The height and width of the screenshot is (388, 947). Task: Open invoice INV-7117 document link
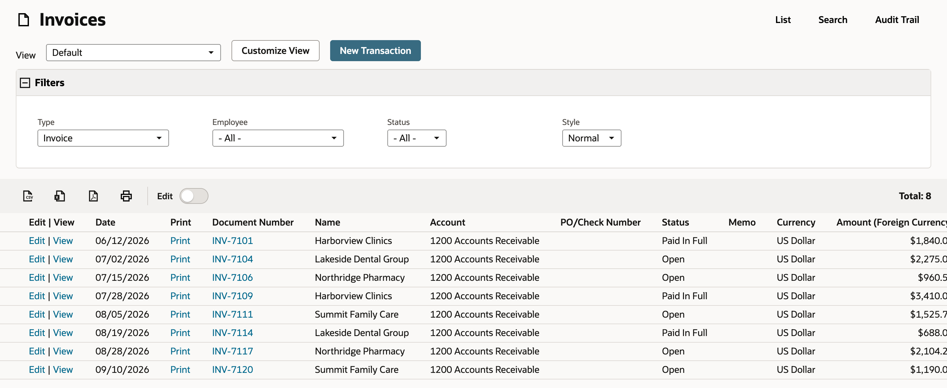232,351
